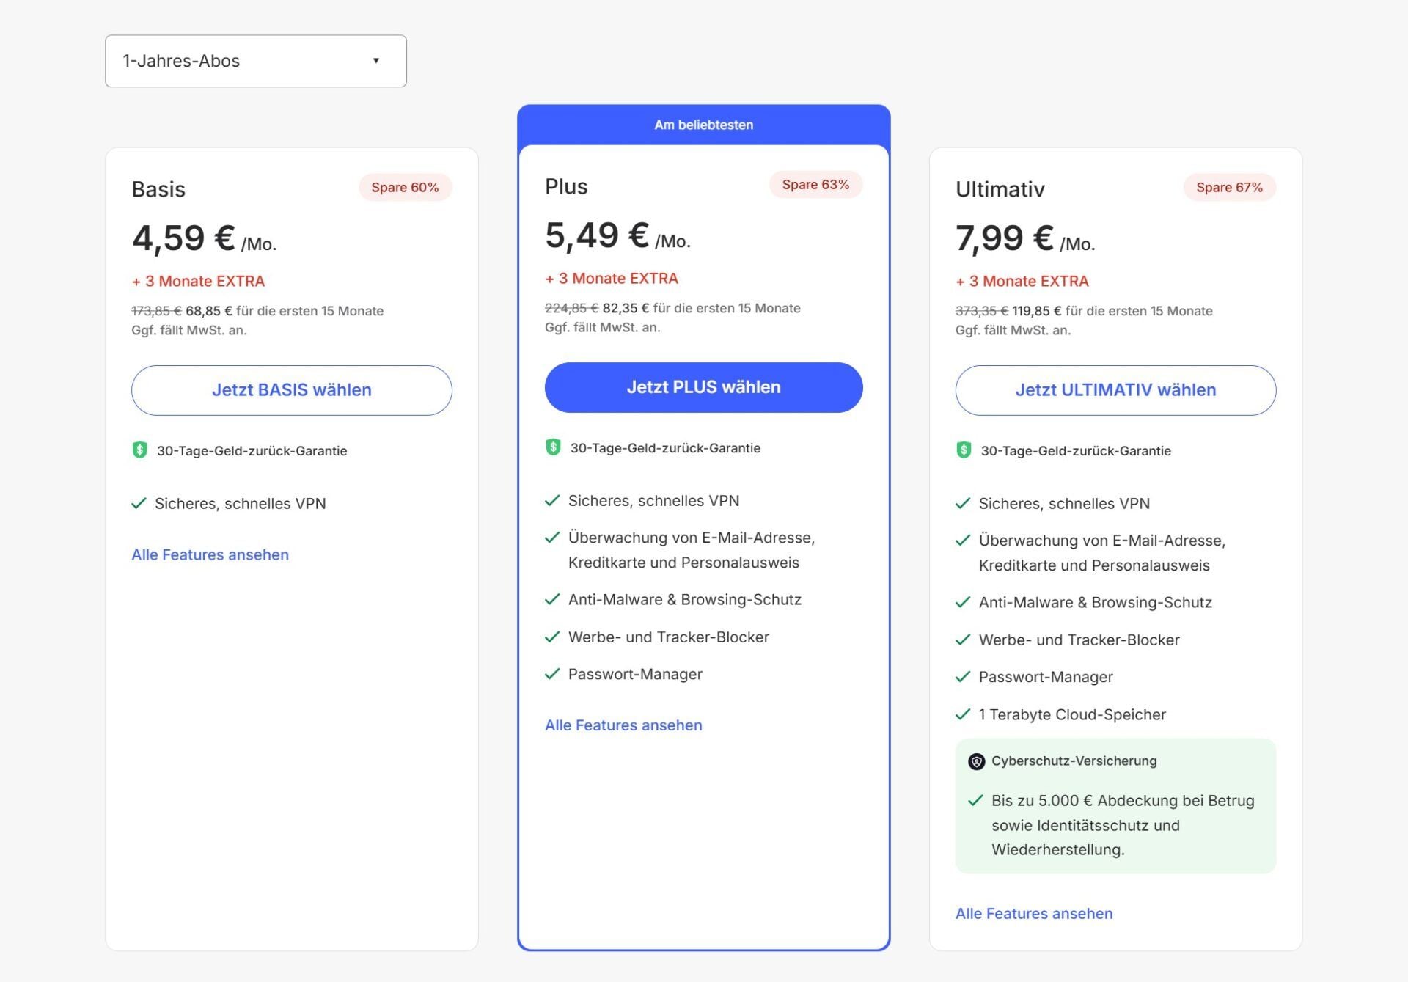Click the shield icon beside Ultimativ's guarantee text
Viewport: 1408px width, 982px height.
coord(963,450)
